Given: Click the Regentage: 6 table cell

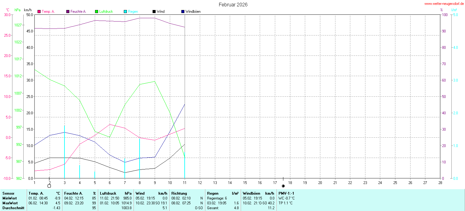Looking at the screenshot, I should click(217, 198).
